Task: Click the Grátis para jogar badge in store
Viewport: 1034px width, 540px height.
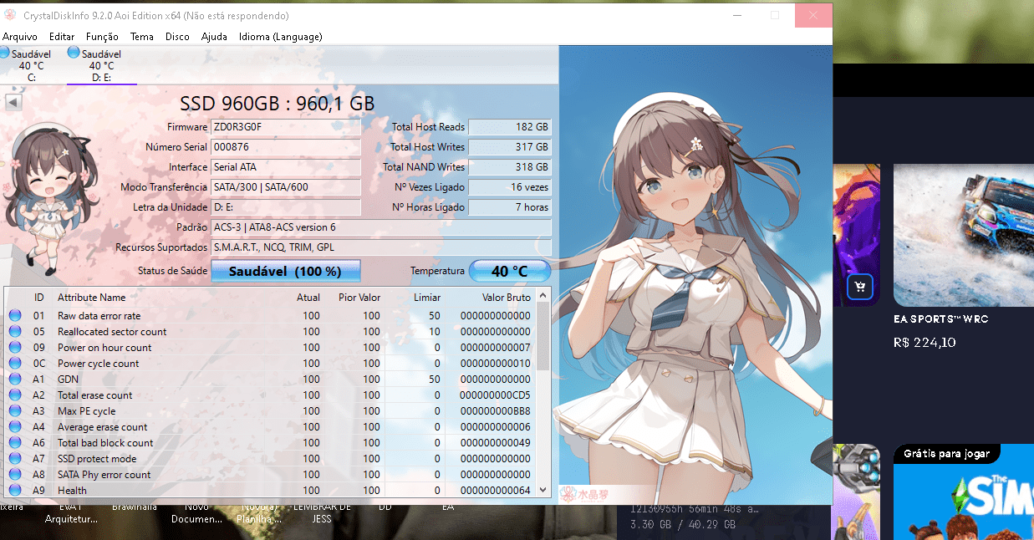Action: click(x=947, y=454)
